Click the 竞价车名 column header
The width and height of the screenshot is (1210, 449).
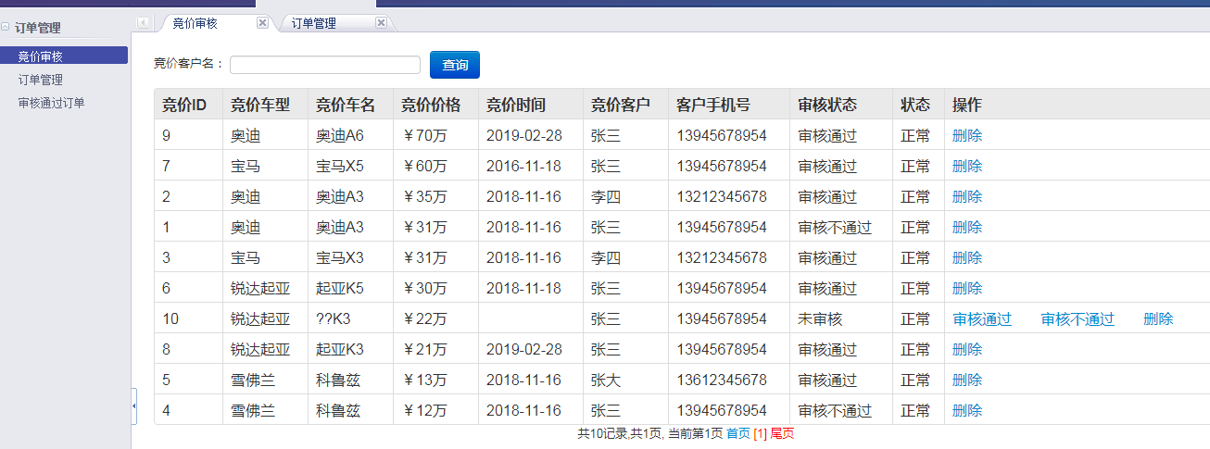pos(350,106)
